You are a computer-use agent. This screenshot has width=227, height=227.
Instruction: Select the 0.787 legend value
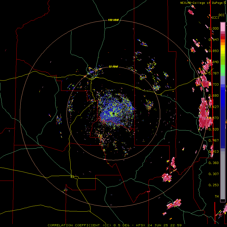tap(214, 73)
